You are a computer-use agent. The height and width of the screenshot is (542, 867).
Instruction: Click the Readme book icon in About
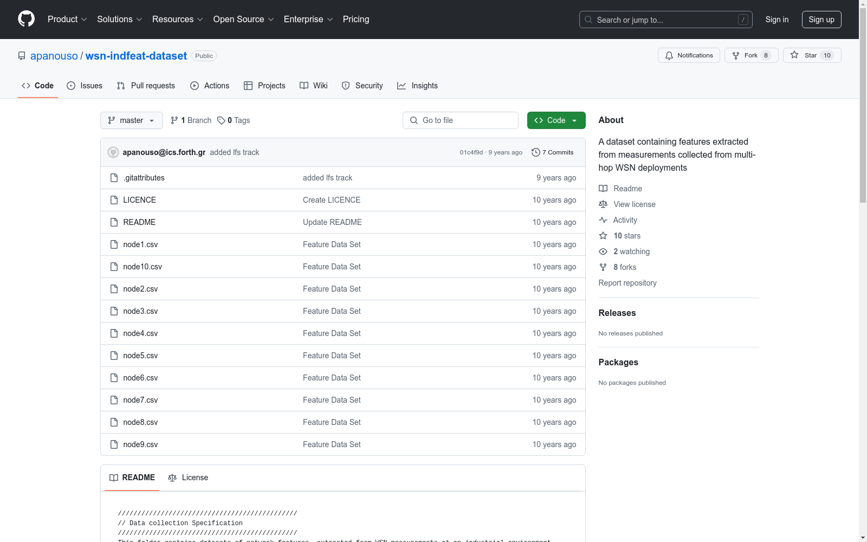603,189
